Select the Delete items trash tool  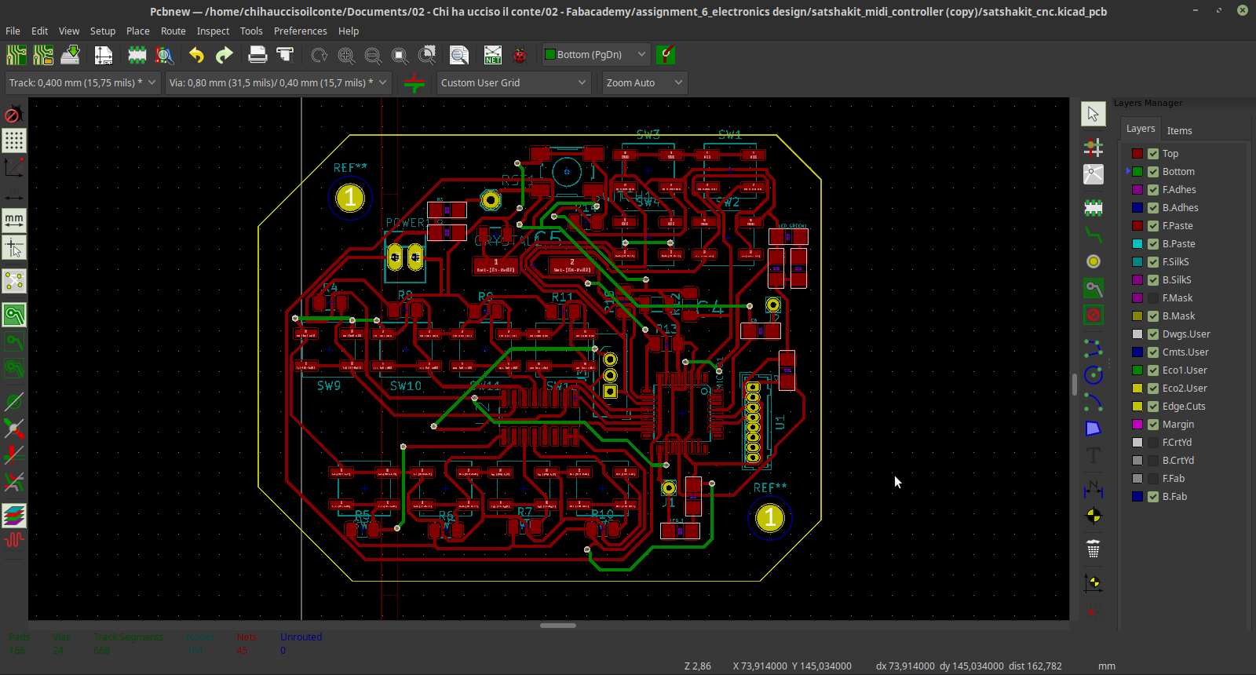(x=1094, y=549)
